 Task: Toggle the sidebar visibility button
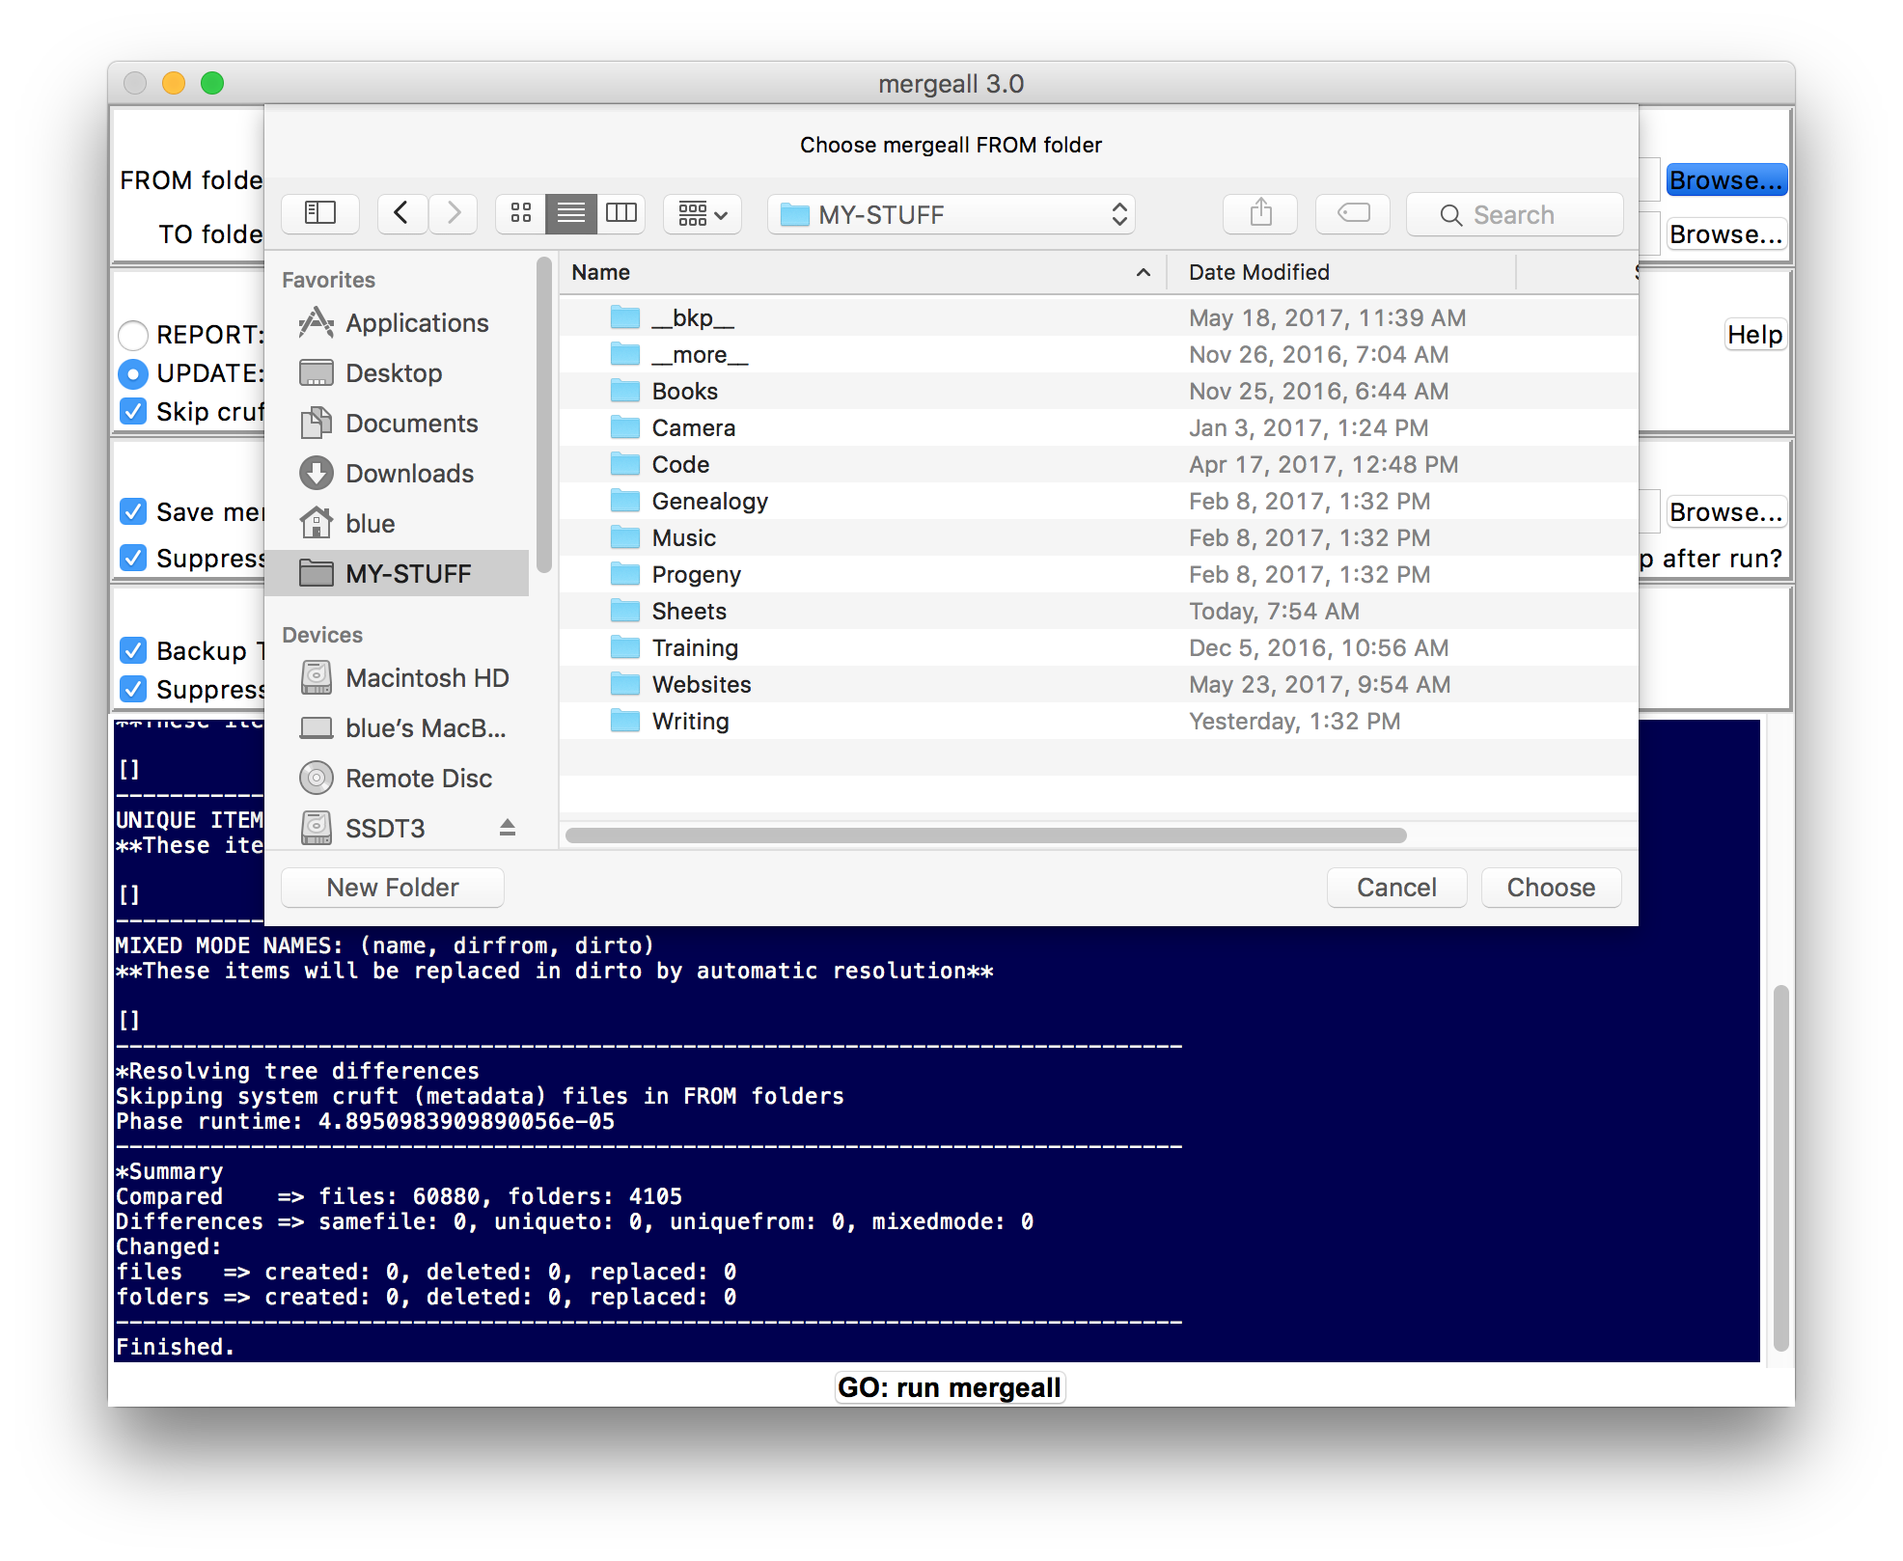coord(320,213)
